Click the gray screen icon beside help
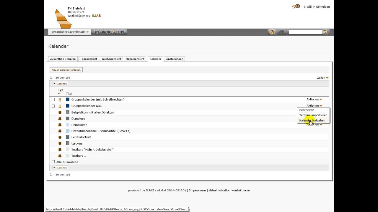The height and width of the screenshot is (212, 378). pyautogui.click(x=281, y=32)
